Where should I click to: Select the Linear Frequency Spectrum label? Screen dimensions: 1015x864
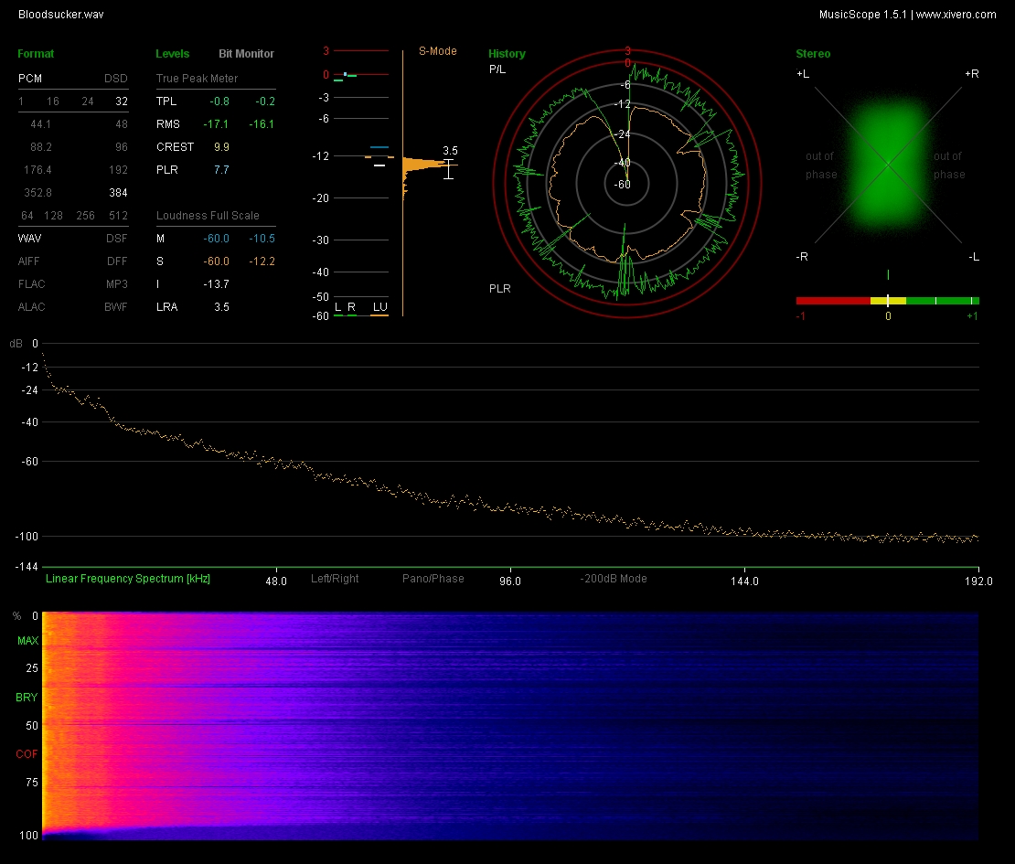click(127, 579)
